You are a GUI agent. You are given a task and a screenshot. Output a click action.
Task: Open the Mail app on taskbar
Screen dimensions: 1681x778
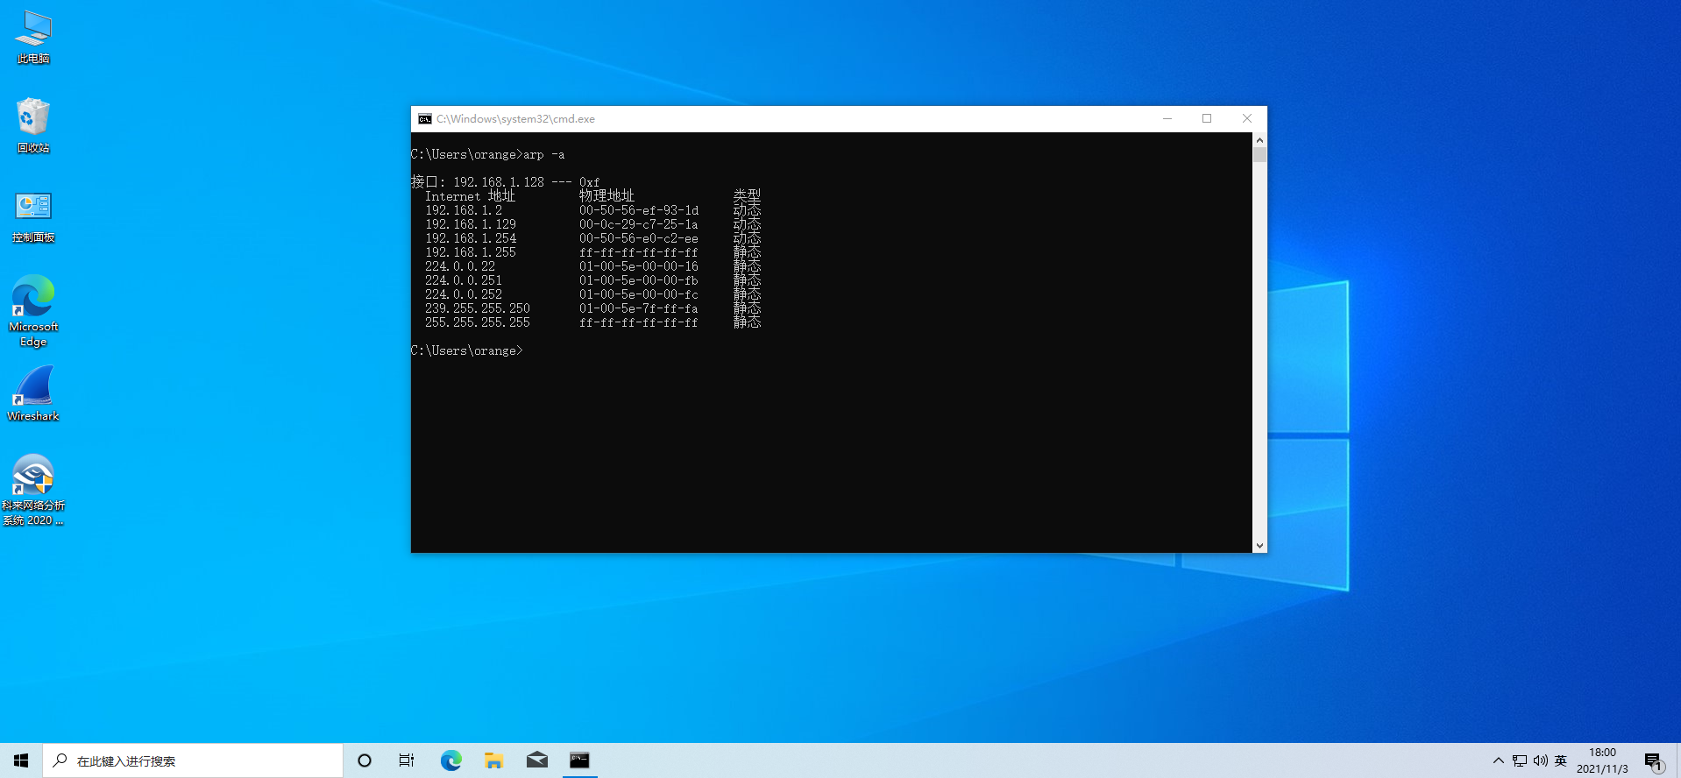tap(537, 760)
